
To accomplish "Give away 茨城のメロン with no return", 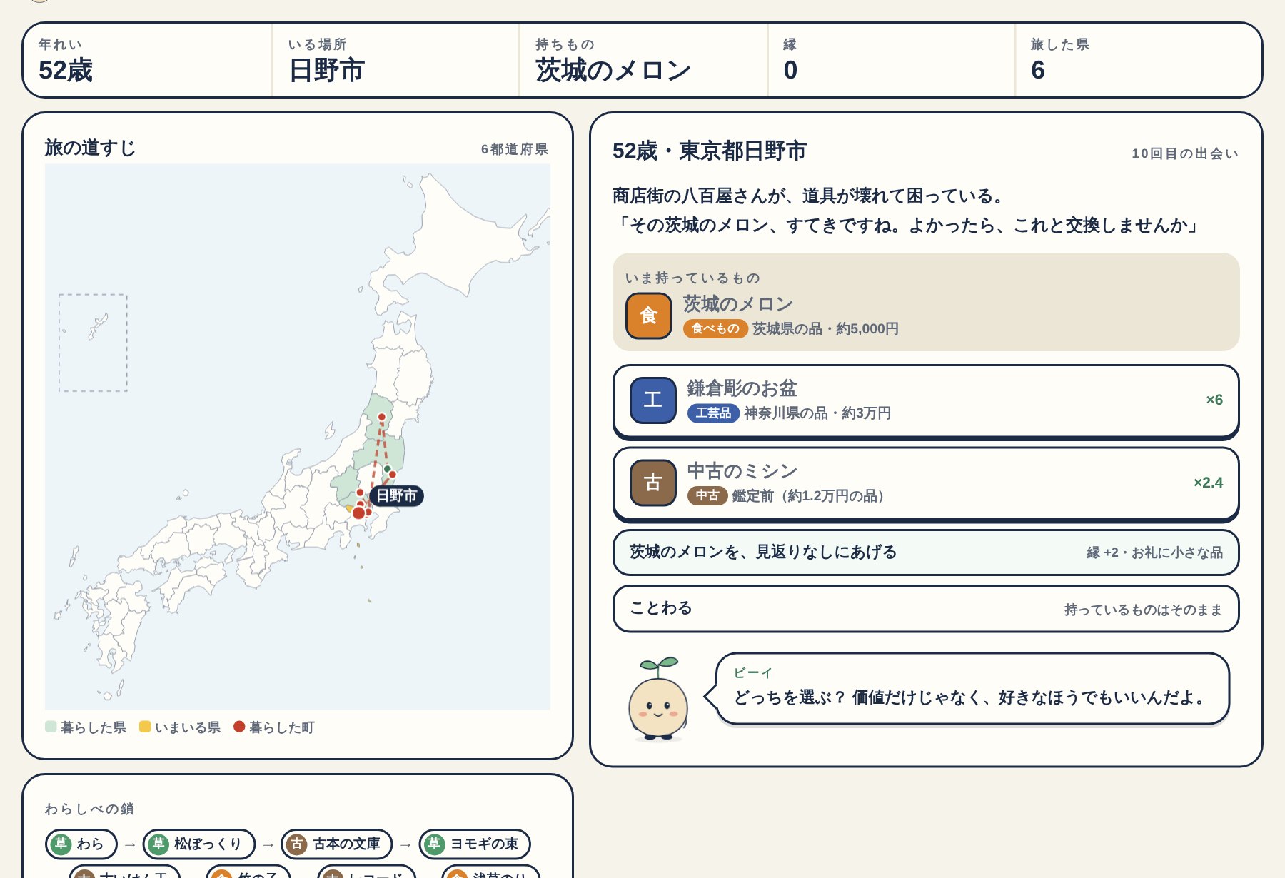I will (926, 552).
